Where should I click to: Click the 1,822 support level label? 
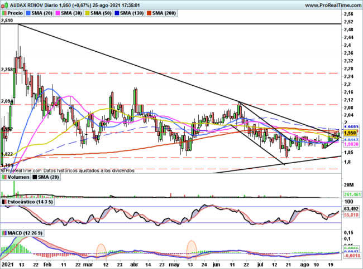coord(7,154)
